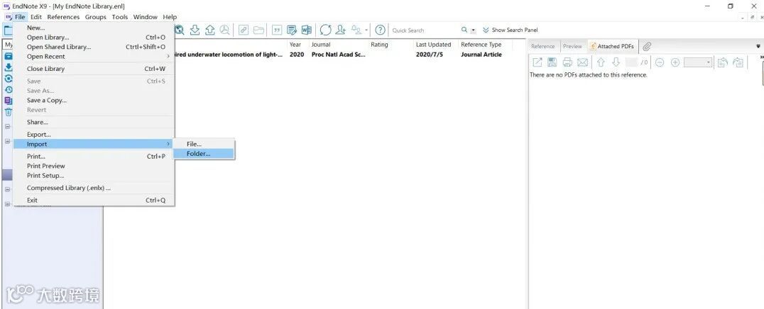The height and width of the screenshot is (309, 764).
Task: Click the print PDF icon
Action: pyautogui.click(x=567, y=62)
